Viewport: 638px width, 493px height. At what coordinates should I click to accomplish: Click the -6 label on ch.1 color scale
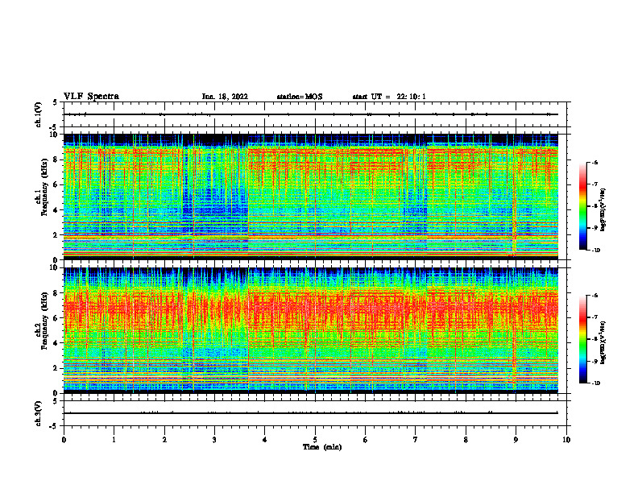click(594, 162)
